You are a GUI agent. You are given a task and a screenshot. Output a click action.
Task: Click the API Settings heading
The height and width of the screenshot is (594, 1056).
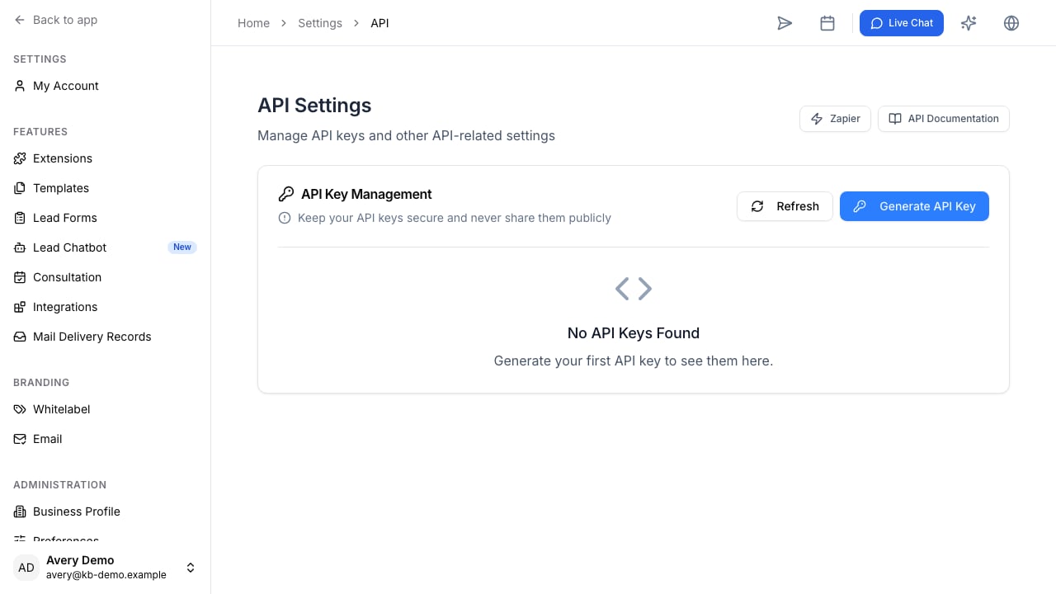[x=314, y=106]
